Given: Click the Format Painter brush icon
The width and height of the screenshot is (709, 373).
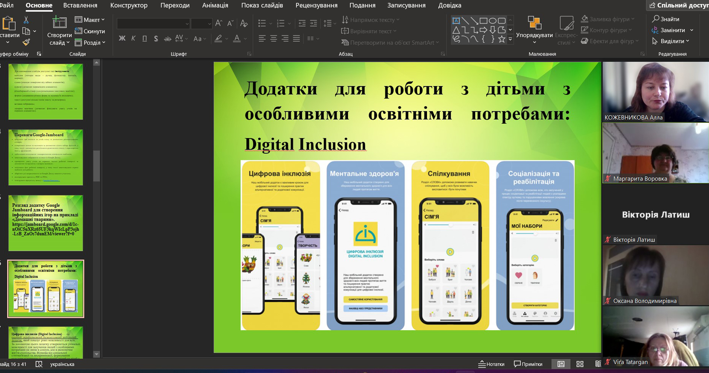Looking at the screenshot, I should click(x=26, y=42).
